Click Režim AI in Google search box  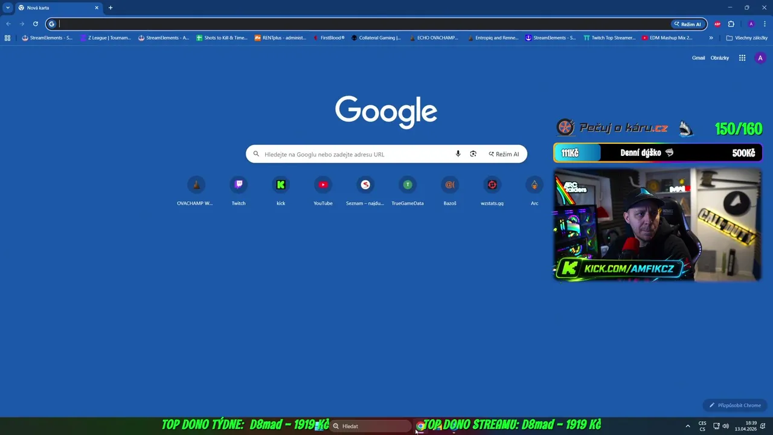pyautogui.click(x=504, y=154)
